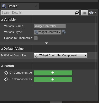The image size is (99, 103).
Task: Click the Expose to Cinematics label
Action: point(18,38)
